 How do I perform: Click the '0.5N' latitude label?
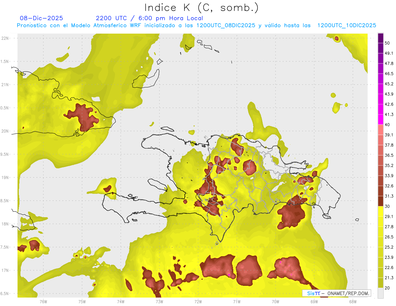5,108
